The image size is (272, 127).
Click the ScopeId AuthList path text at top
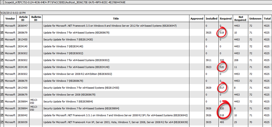(x=65, y=2)
